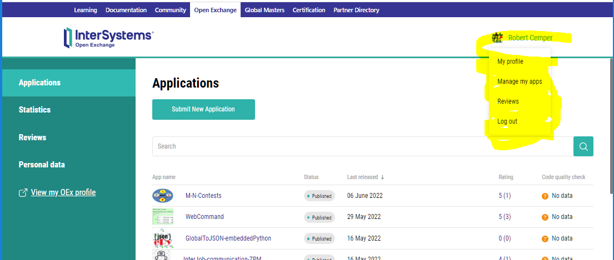Screen dimensions: 614x260
Task: Click into the Search input field
Action: point(363,146)
